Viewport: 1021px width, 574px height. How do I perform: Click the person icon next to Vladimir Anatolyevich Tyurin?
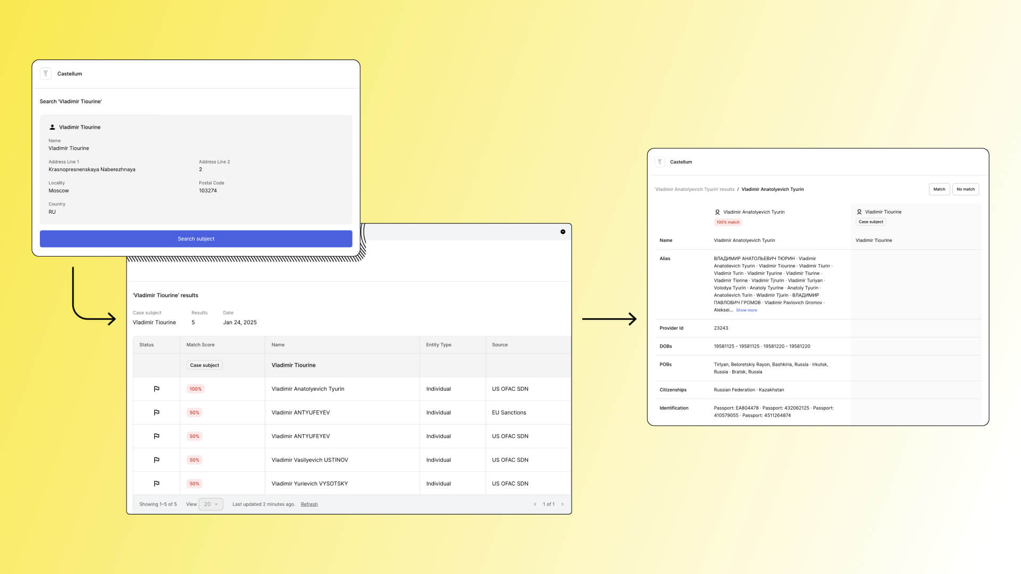[717, 212]
